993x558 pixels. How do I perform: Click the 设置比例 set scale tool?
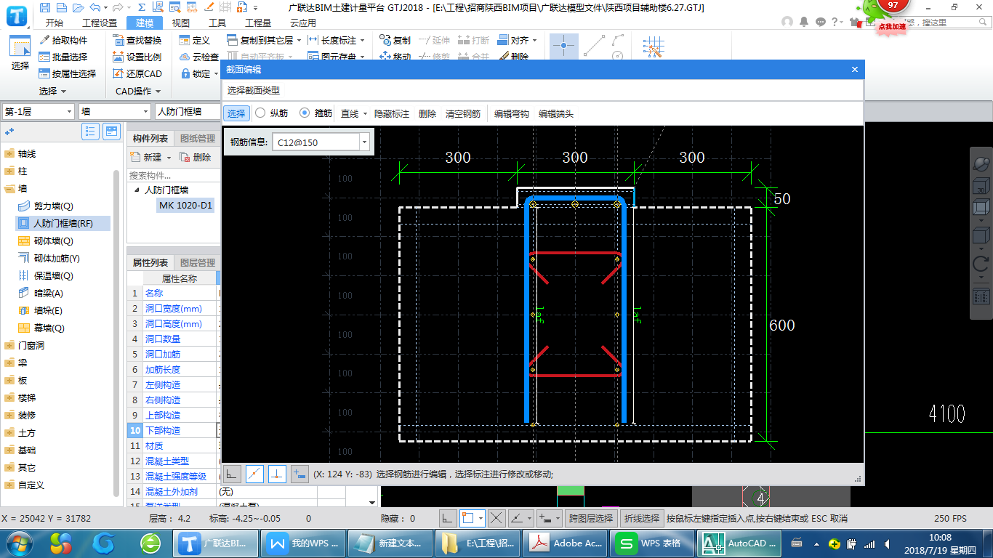(137, 57)
